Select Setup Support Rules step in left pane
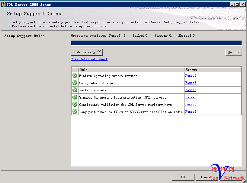The height and width of the screenshot is (183, 247). click(24, 36)
